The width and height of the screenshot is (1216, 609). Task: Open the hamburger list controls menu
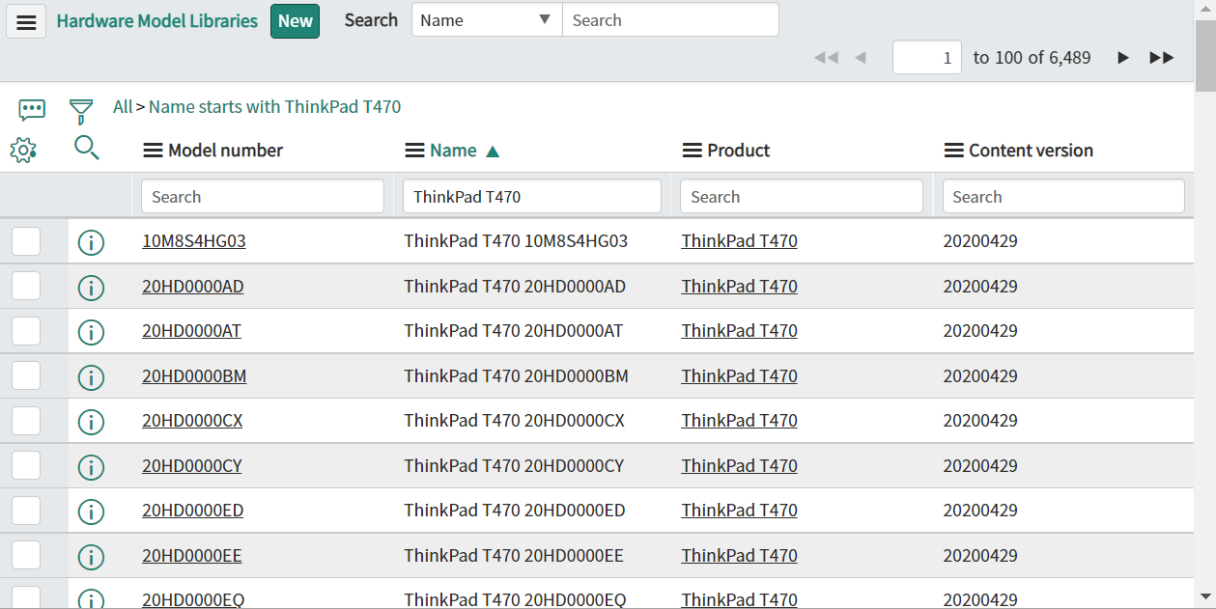click(x=26, y=21)
